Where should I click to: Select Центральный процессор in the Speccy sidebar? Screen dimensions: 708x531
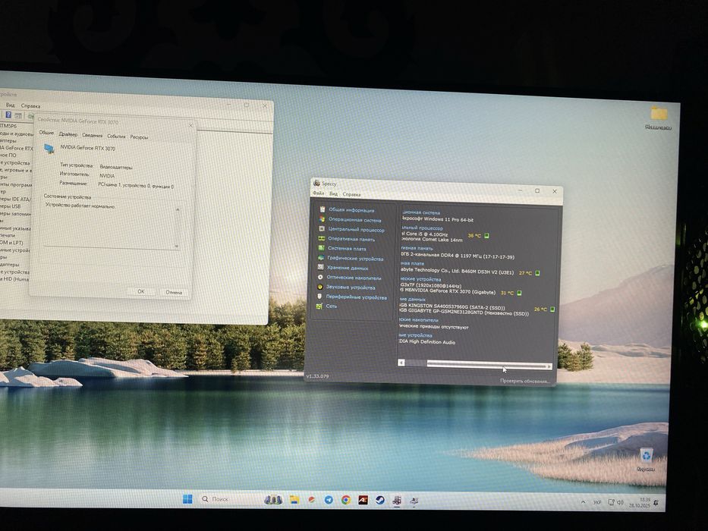[356, 230]
